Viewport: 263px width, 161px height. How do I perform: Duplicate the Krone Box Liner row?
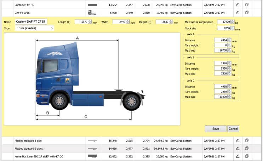pos(247,156)
